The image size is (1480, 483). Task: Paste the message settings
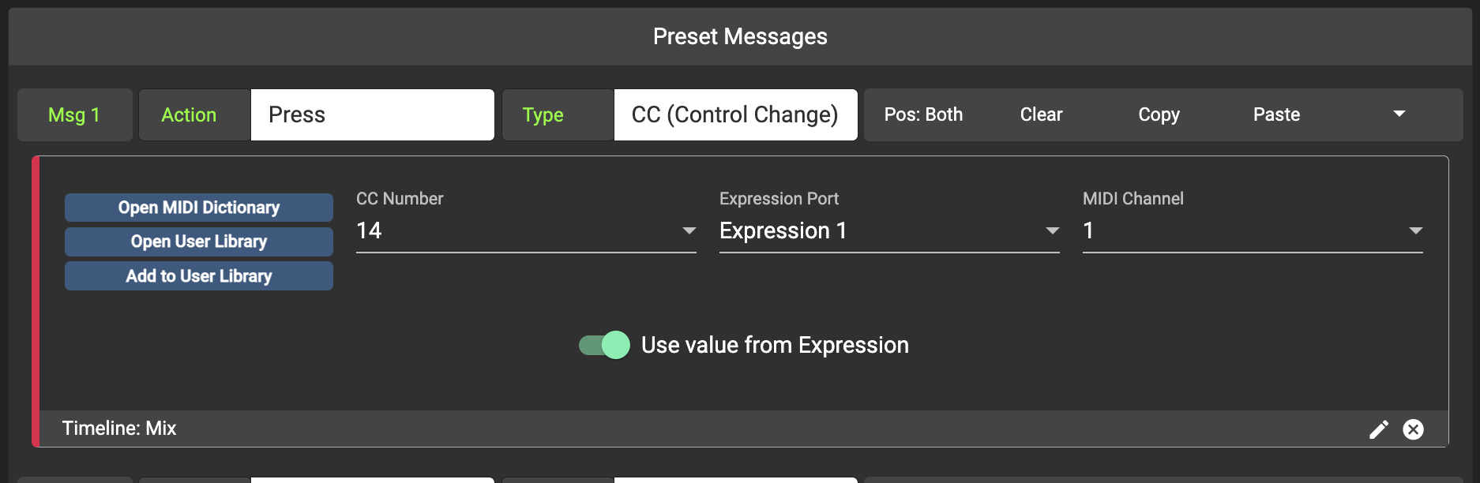pyautogui.click(x=1276, y=114)
